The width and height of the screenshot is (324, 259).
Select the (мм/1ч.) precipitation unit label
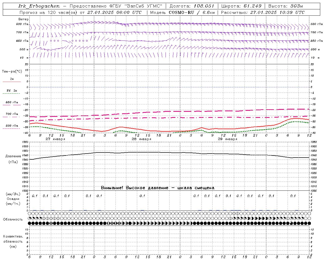(13, 204)
